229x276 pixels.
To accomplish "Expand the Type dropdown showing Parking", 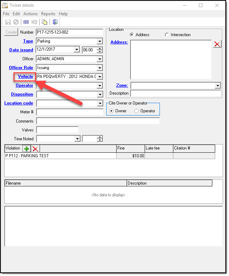I will tap(100, 41).
